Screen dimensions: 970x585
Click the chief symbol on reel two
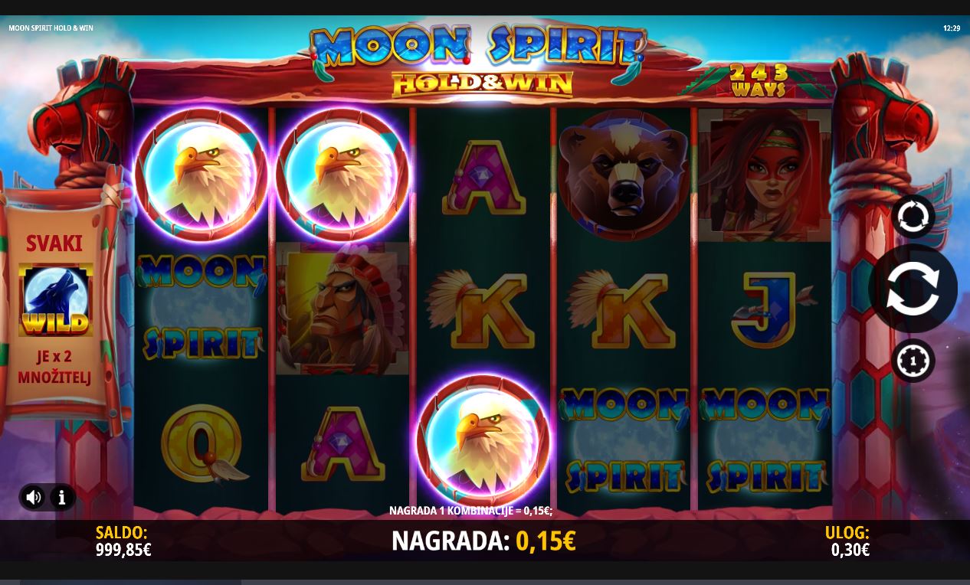tap(342, 309)
